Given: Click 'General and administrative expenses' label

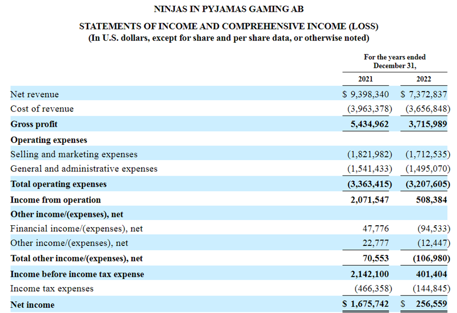Looking at the screenshot, I should [84, 169].
